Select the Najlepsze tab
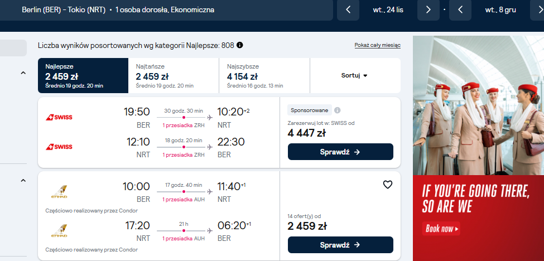 [83, 75]
